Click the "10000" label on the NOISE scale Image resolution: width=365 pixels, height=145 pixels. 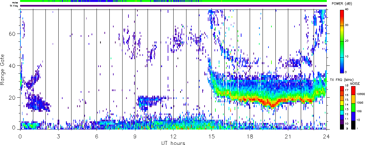(360, 94)
